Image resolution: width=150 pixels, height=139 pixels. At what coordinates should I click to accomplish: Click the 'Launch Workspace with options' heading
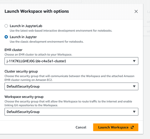(37, 11)
